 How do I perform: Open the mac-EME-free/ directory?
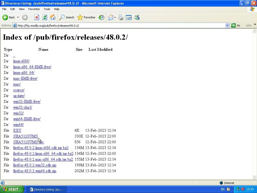point(25,78)
